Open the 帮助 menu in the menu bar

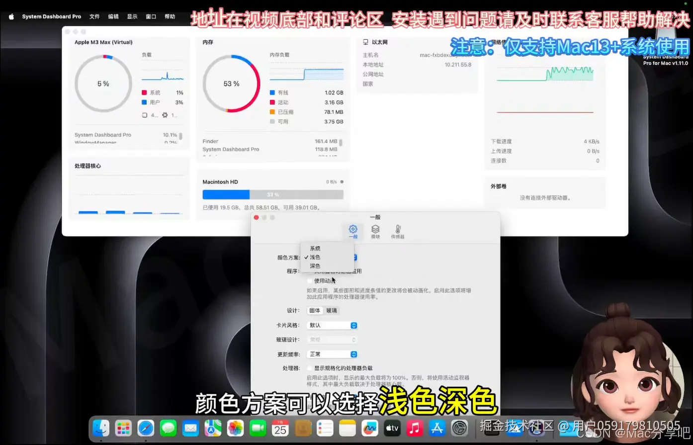pos(170,16)
